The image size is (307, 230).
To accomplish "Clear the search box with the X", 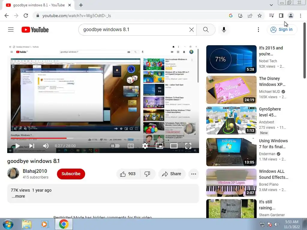I will pos(192,30).
